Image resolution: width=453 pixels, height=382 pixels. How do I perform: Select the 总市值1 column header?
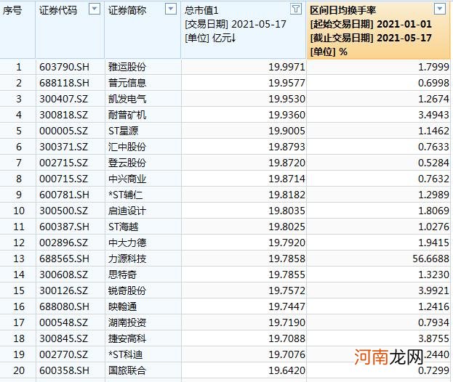click(244, 30)
